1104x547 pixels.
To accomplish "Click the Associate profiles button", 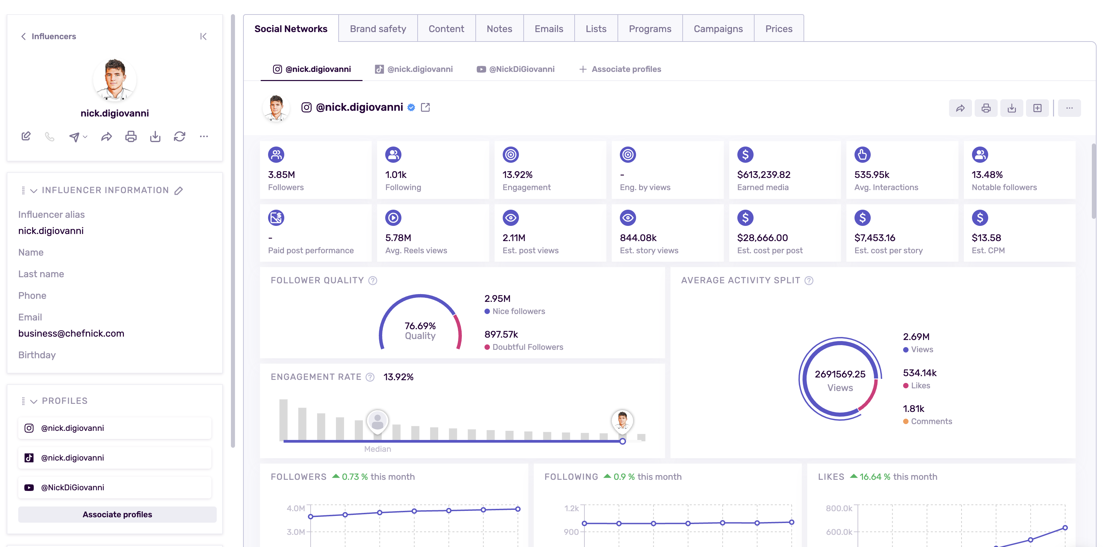I will click(x=116, y=515).
